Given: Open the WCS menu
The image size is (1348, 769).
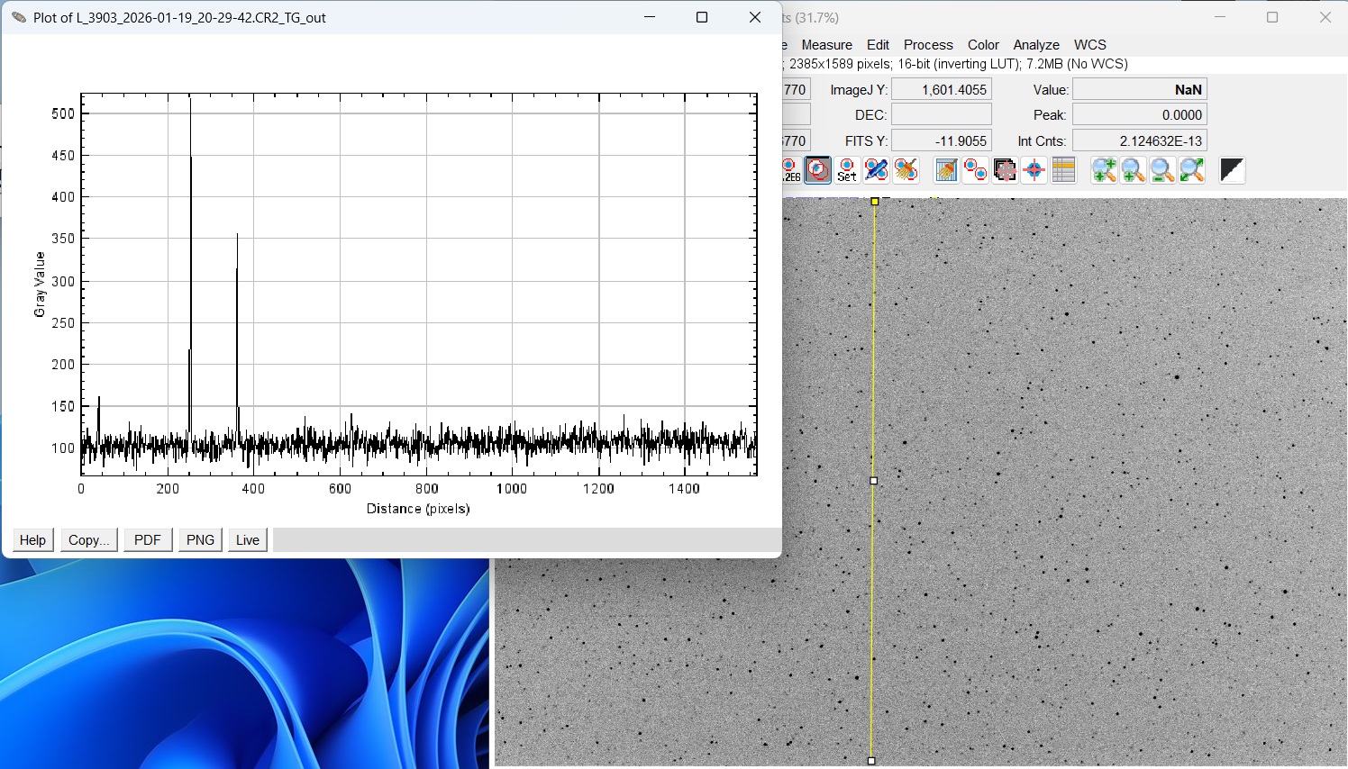Looking at the screenshot, I should coord(1089,45).
